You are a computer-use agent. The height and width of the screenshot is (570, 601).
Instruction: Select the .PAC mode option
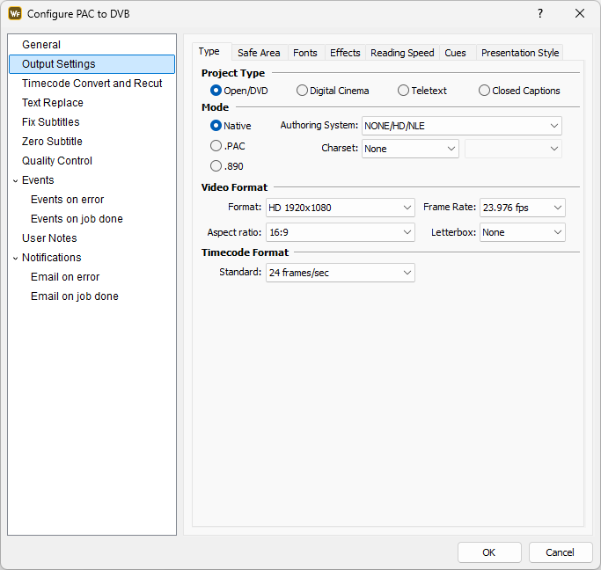[216, 146]
